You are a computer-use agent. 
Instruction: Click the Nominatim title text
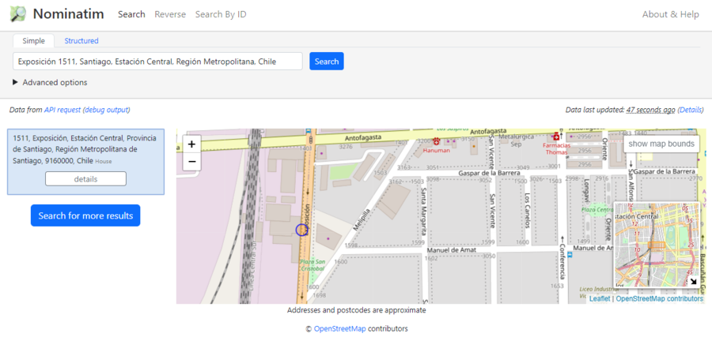(69, 14)
